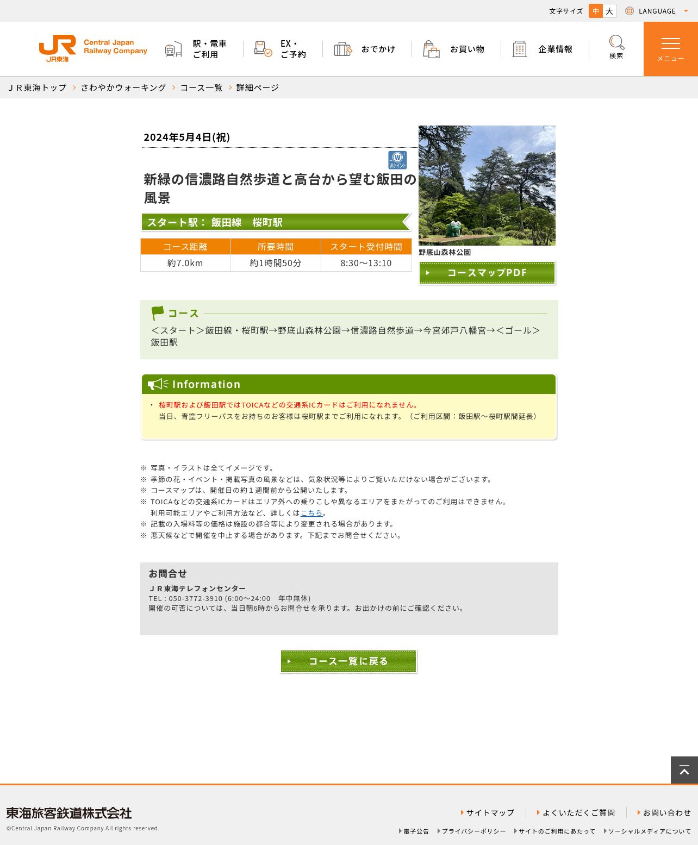Set text size to 大
This screenshot has width=698, height=845.
click(x=609, y=11)
